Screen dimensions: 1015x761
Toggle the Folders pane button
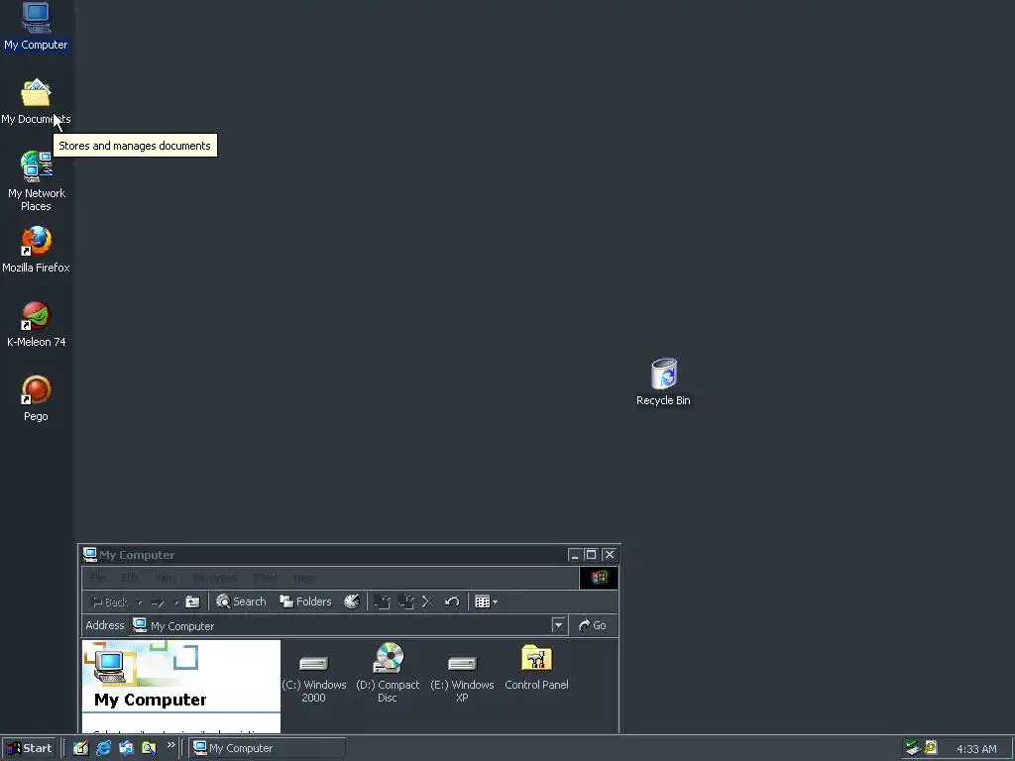[305, 601]
